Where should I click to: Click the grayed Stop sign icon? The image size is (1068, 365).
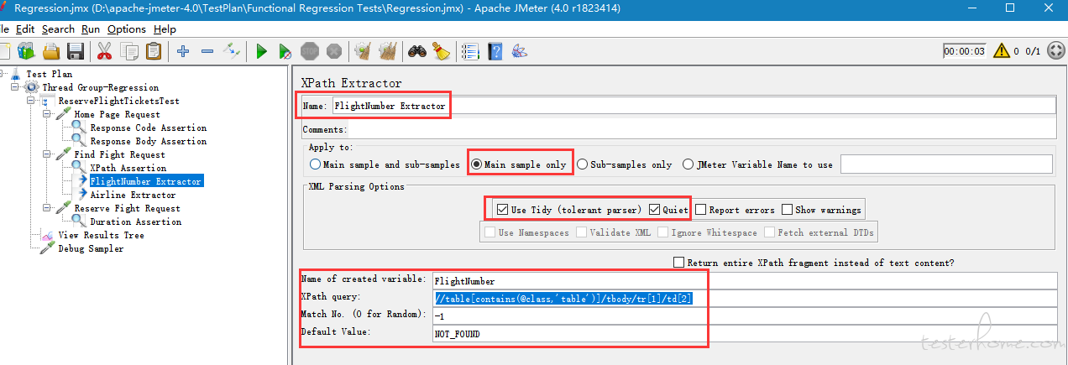[310, 51]
